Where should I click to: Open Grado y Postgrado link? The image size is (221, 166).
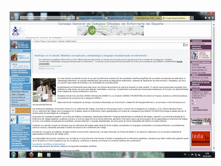click(18, 94)
